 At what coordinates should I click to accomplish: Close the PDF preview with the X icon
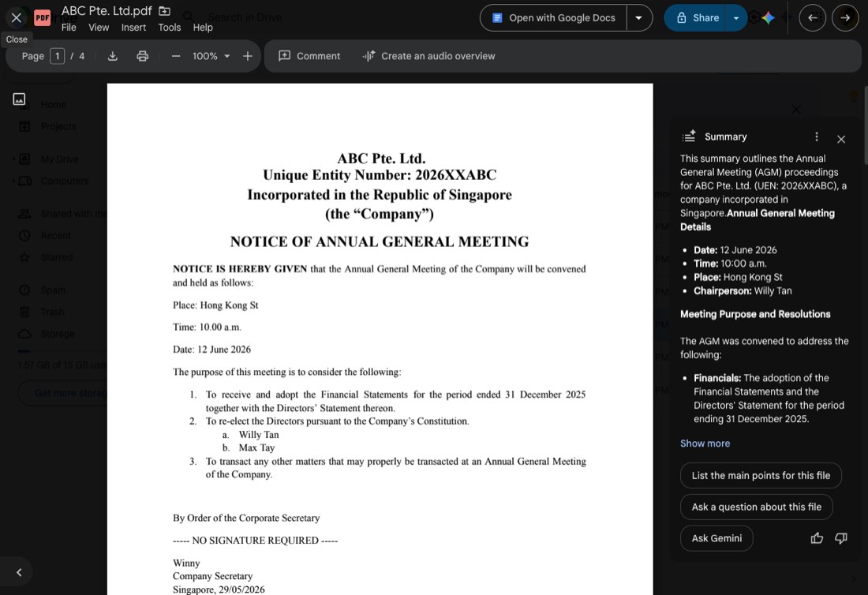(17, 17)
